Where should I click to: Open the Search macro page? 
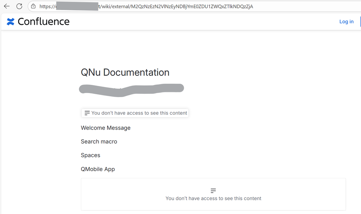[x=99, y=141]
